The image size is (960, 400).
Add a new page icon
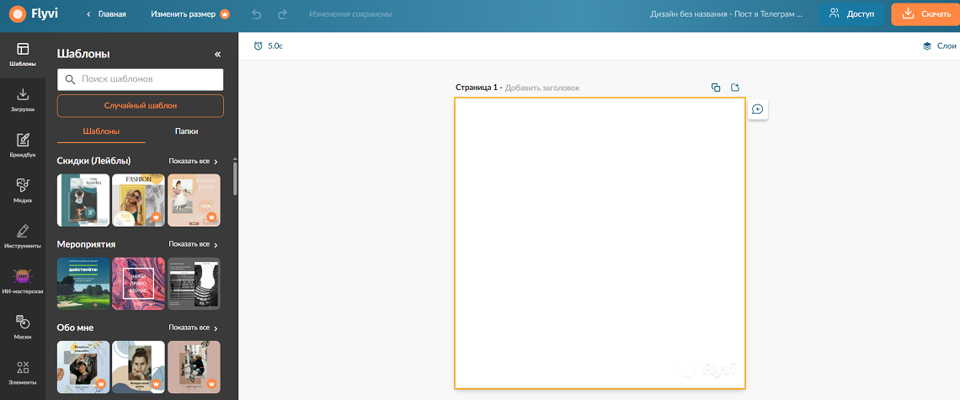(735, 88)
